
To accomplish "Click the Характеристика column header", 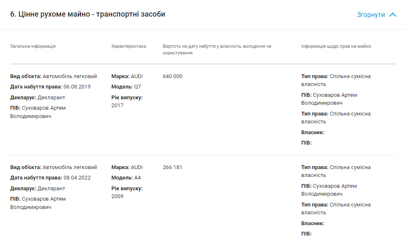I will (129, 47).
